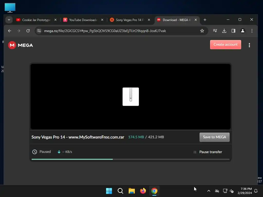This screenshot has width=263, height=197.
Task: Click Pause transfer
Action: tap(208, 152)
